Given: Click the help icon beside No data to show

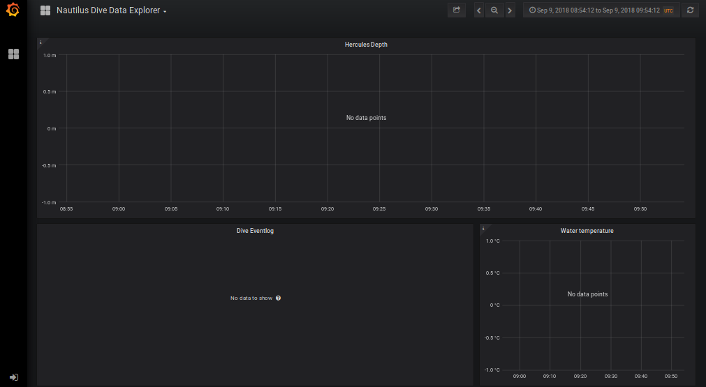Looking at the screenshot, I should (x=278, y=298).
